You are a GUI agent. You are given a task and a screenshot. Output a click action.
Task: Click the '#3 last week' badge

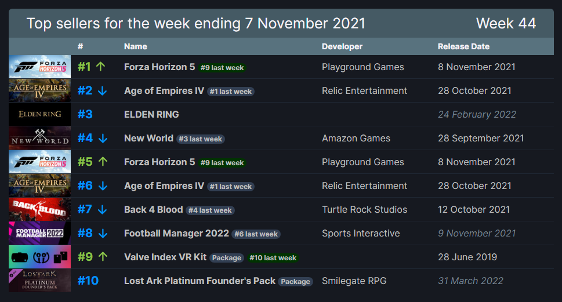(x=200, y=139)
